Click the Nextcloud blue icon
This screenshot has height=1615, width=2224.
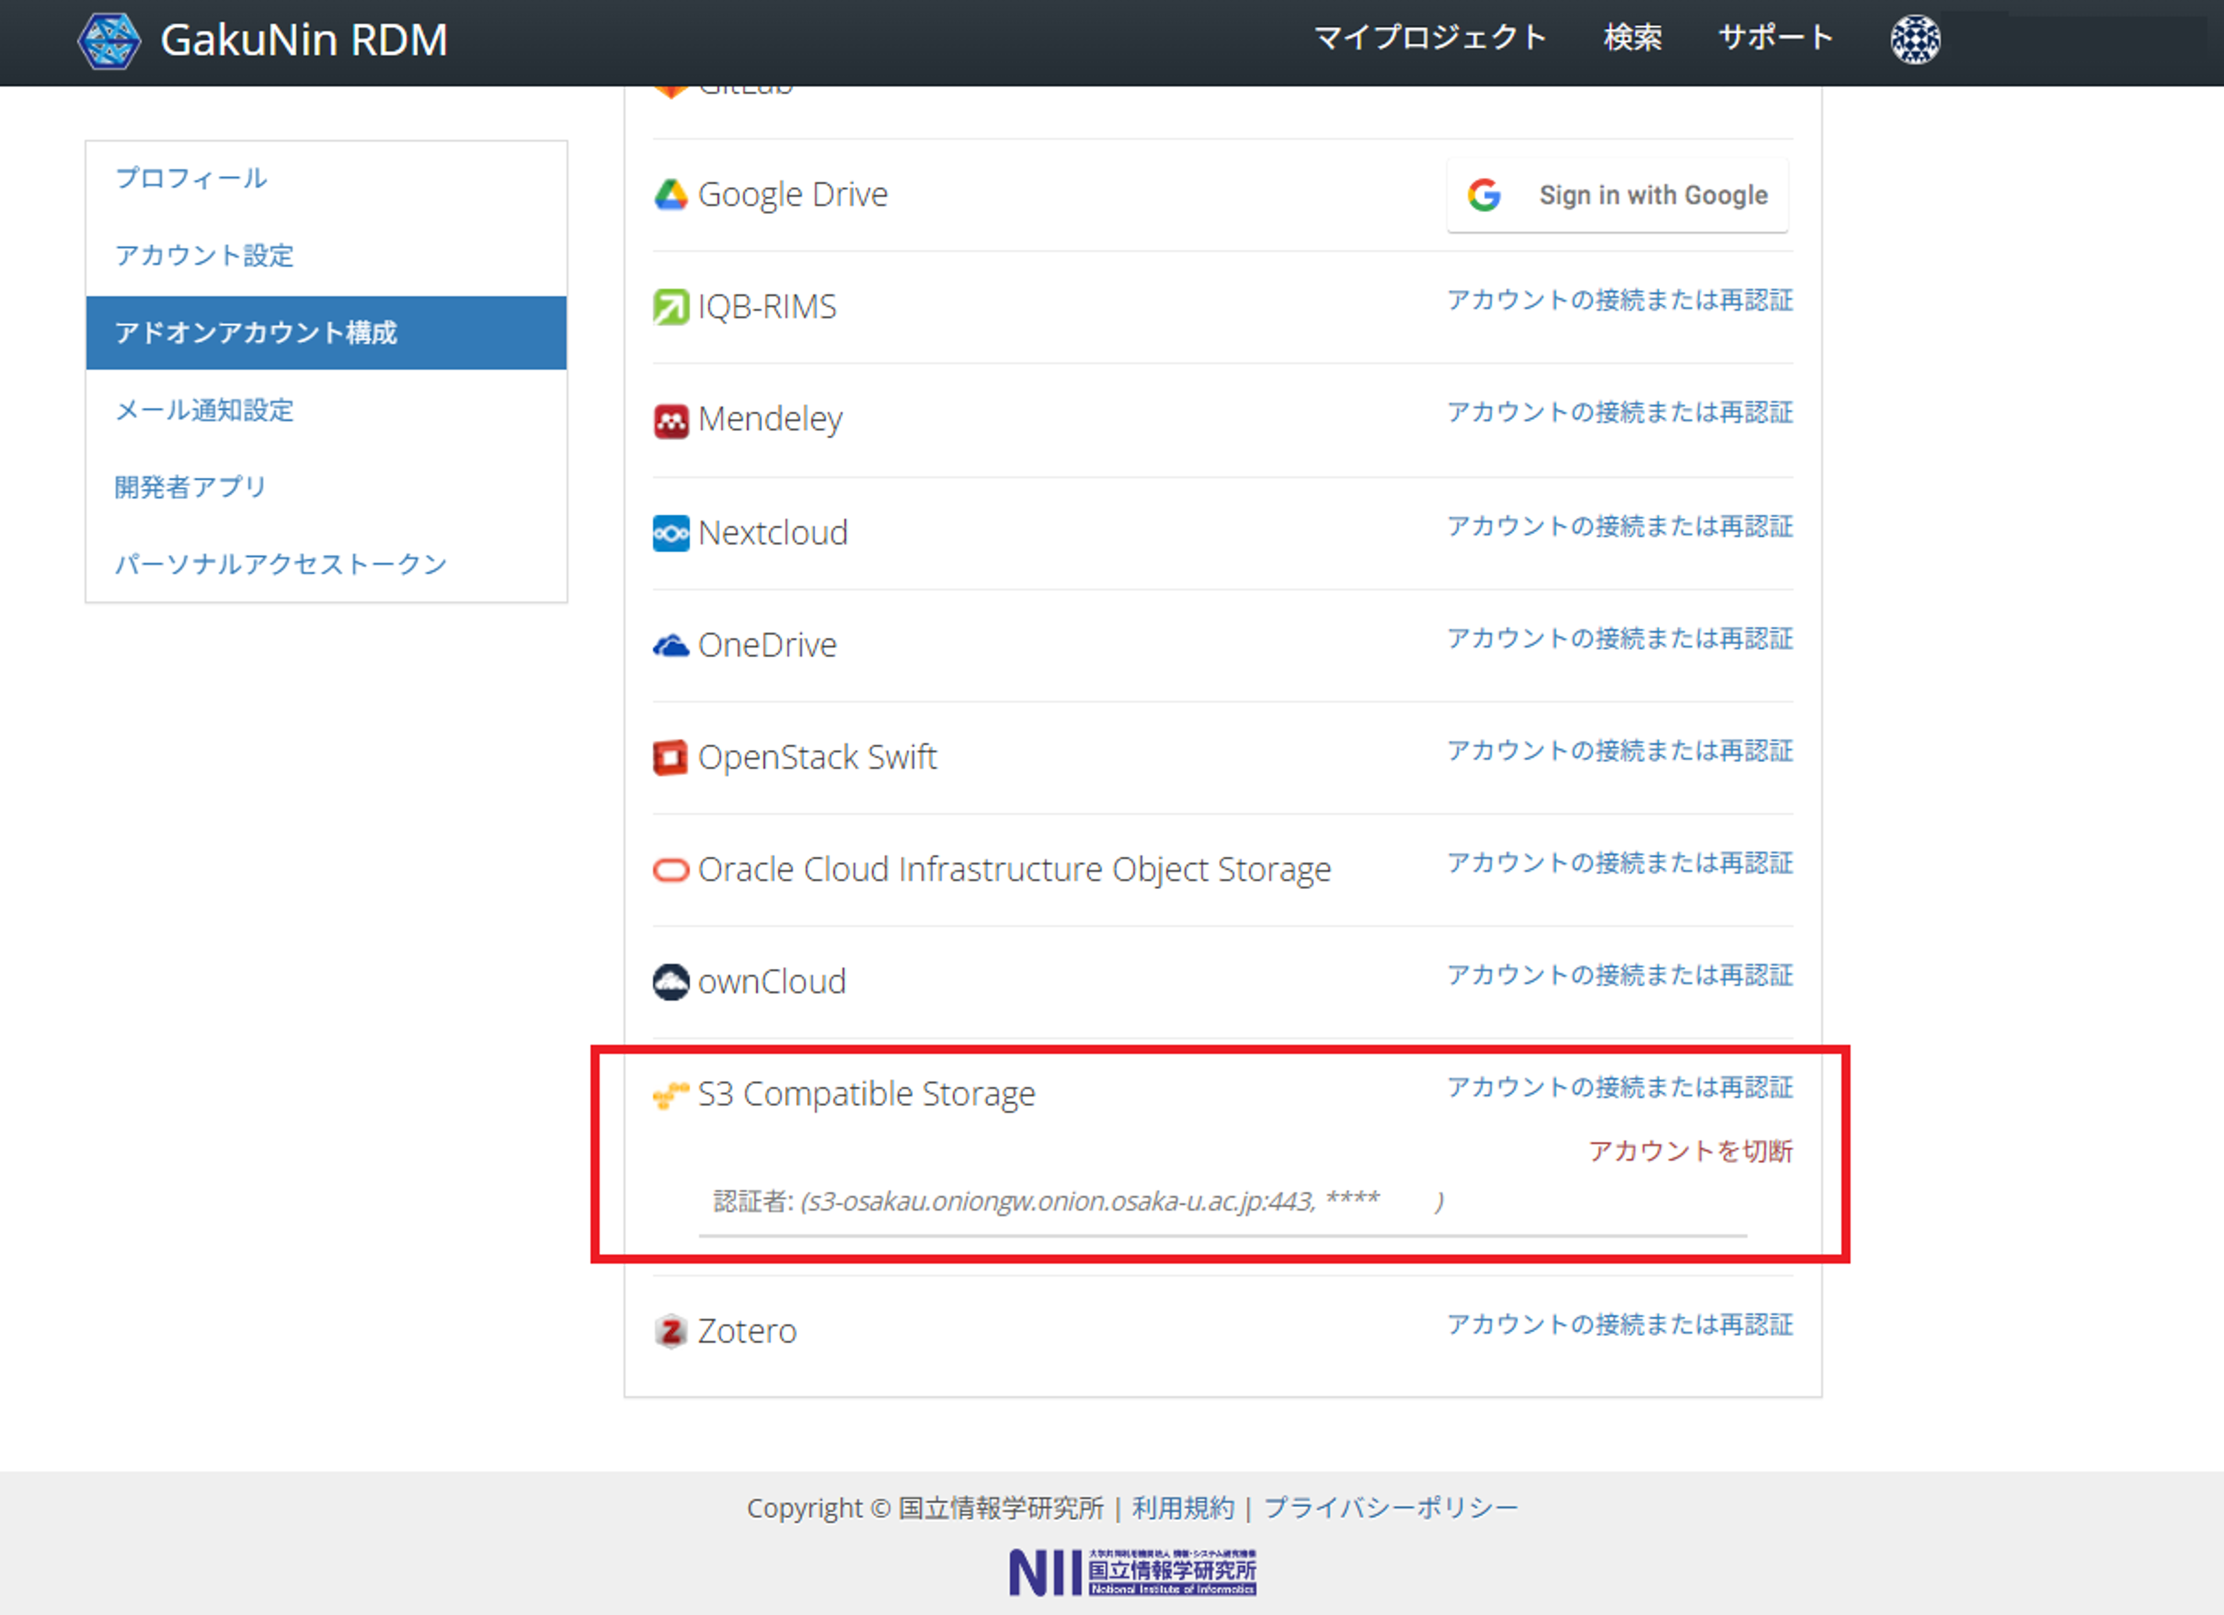tap(671, 533)
